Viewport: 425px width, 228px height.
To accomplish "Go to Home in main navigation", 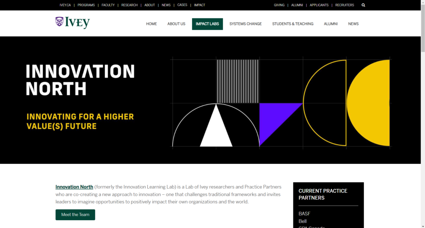I will tap(151, 24).
